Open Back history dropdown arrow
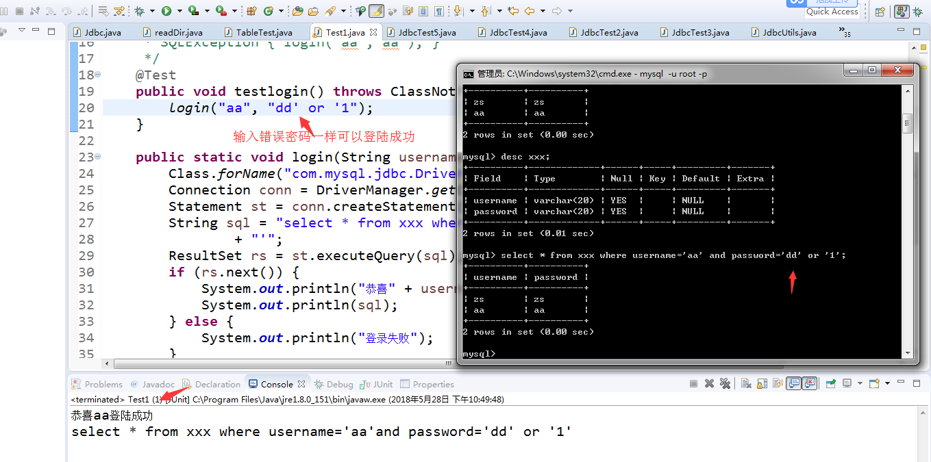The image size is (931, 462). coord(543,11)
